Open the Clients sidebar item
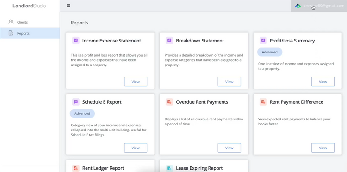Screen dimensions: 347x172 click(x=30, y=22)
